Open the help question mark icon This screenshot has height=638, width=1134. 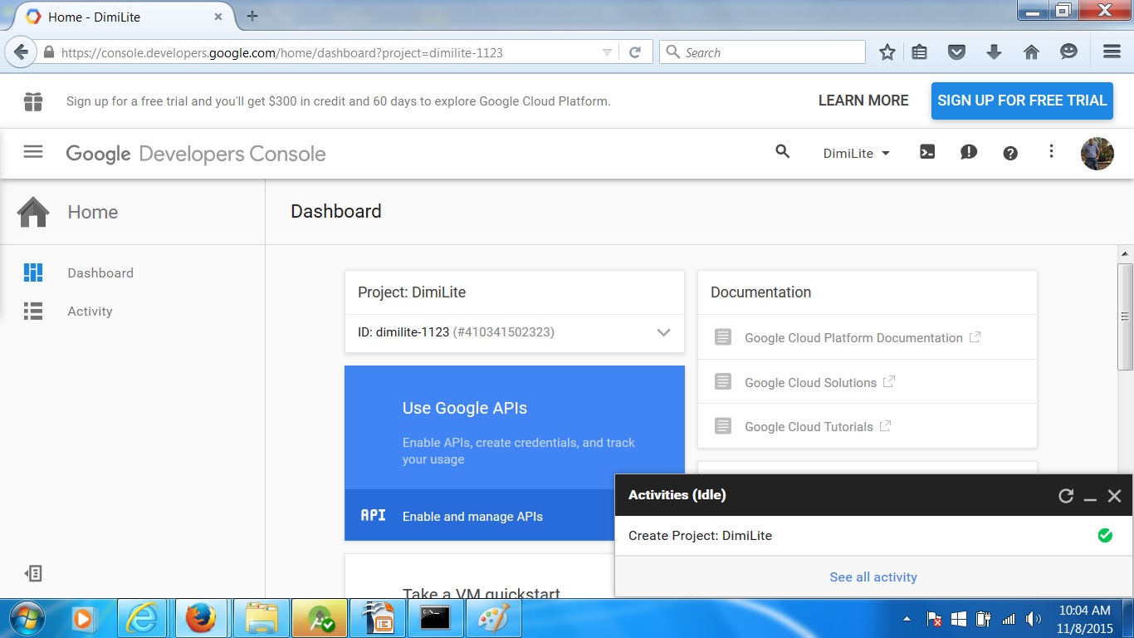click(x=1010, y=153)
